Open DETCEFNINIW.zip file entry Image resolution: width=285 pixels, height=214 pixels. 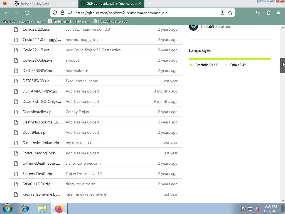click(37, 70)
